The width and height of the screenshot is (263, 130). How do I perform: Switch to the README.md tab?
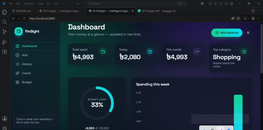click(x=23, y=11)
